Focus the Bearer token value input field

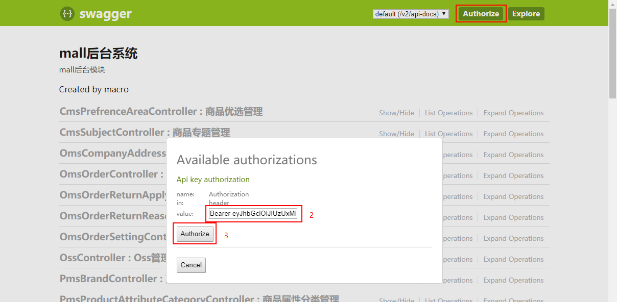point(253,214)
